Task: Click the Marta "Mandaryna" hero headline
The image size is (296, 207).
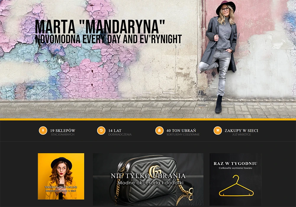Action: tap(100, 27)
